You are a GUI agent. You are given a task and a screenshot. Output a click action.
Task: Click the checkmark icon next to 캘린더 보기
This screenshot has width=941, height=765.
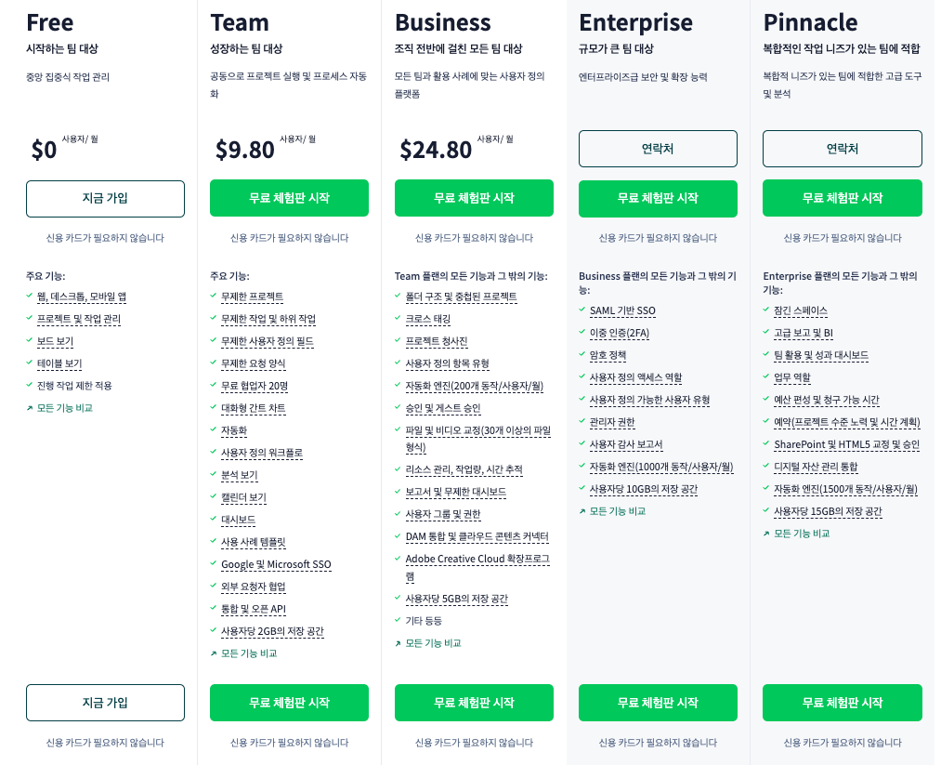point(214,497)
